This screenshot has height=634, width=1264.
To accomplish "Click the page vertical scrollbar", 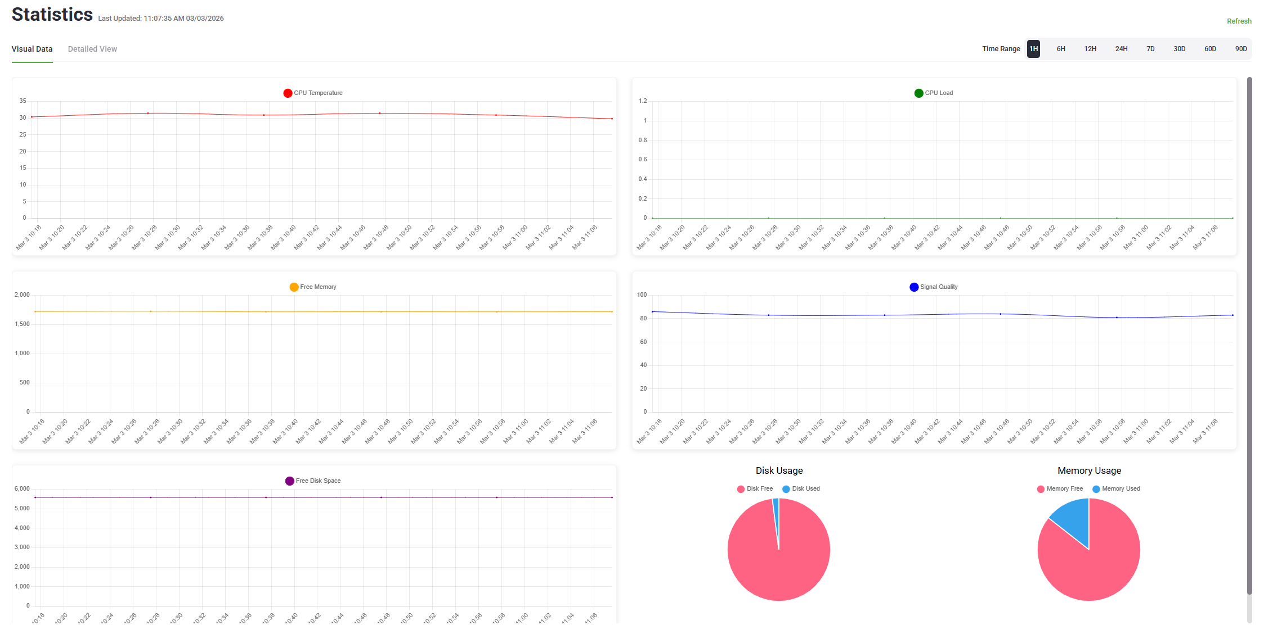I will 1249,337.
